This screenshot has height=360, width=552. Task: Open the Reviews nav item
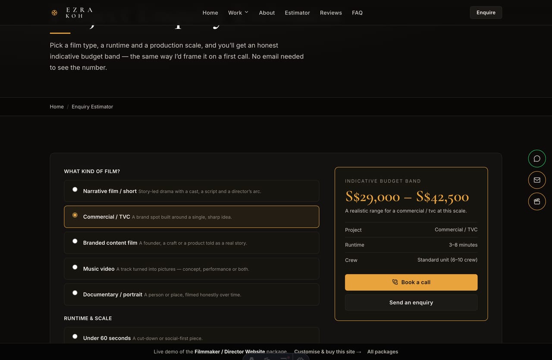pos(331,12)
